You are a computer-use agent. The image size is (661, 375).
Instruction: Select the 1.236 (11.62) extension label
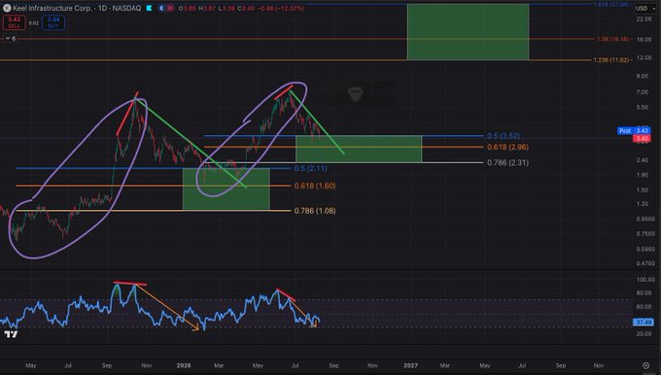pyautogui.click(x=611, y=60)
